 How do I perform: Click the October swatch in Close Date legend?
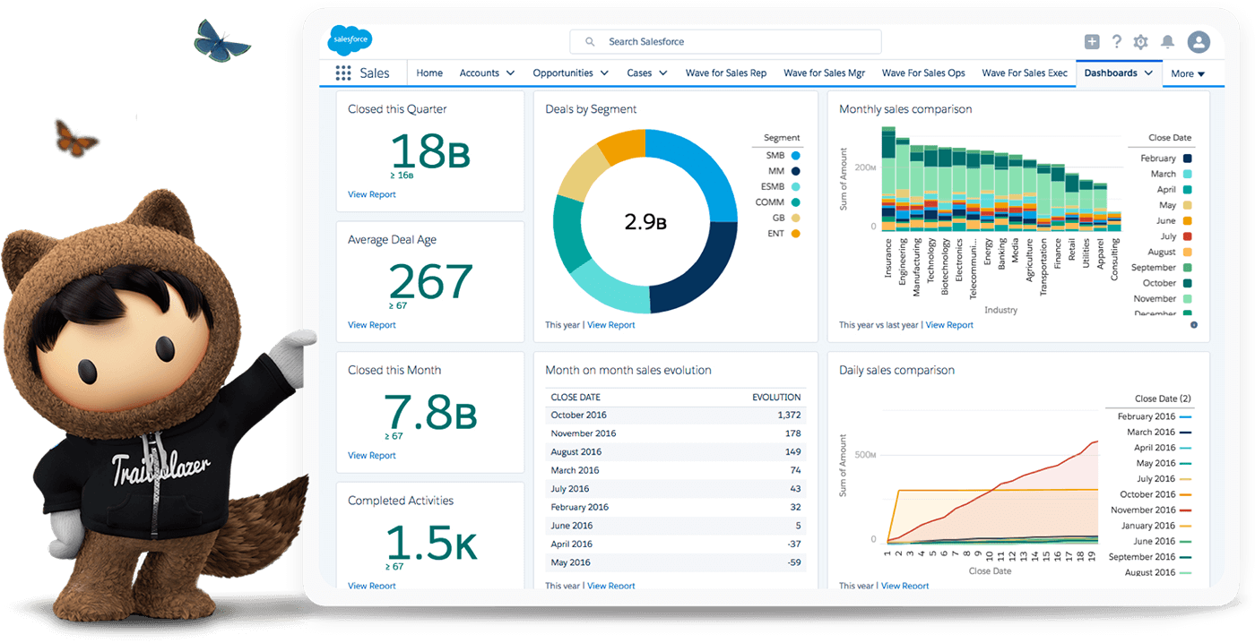coord(1188,283)
